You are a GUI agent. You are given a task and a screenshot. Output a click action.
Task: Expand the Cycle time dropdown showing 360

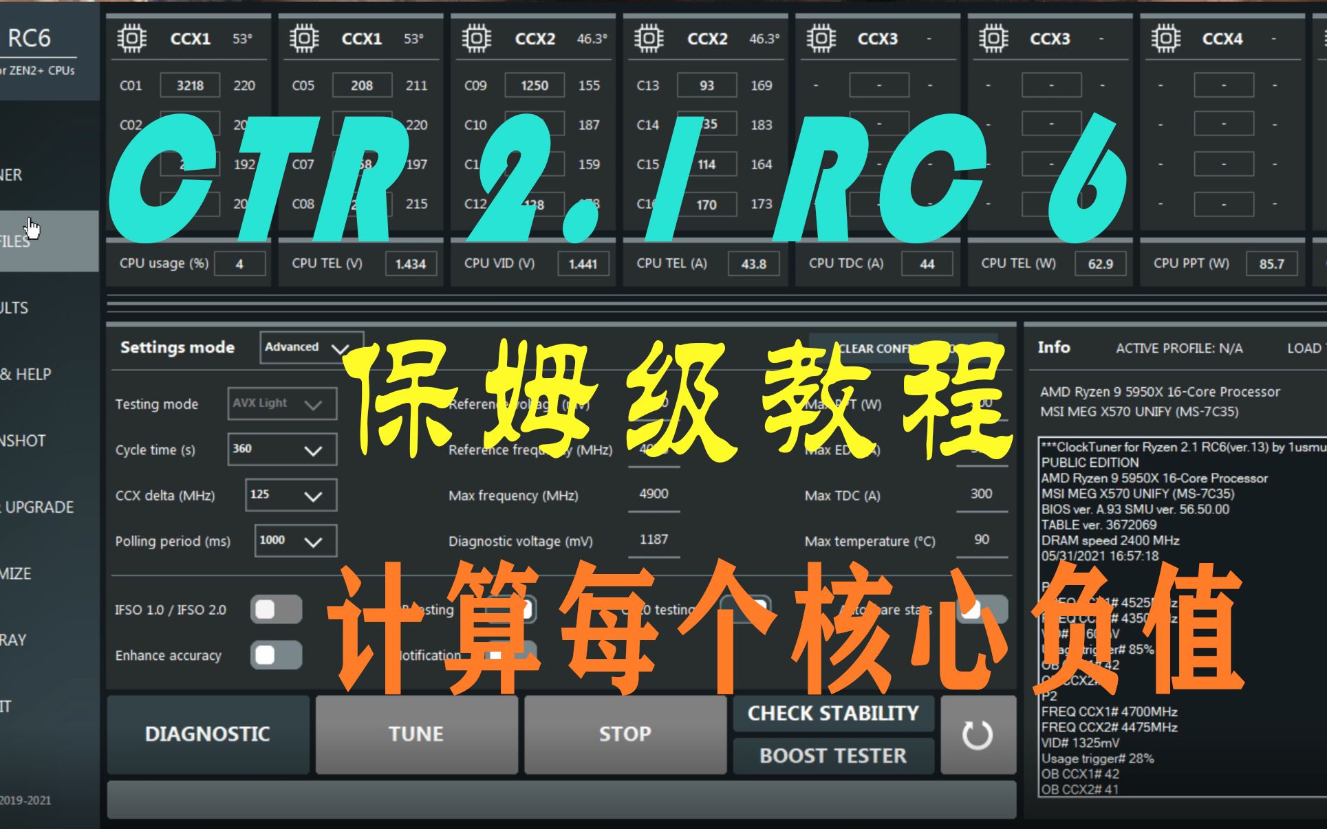point(281,450)
